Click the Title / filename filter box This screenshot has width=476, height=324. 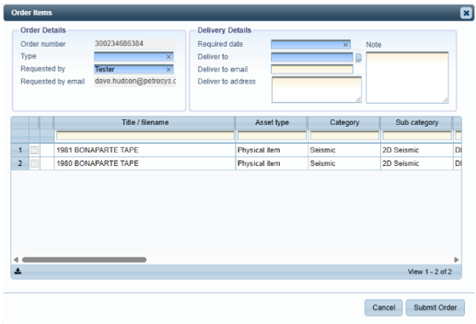[x=145, y=135]
